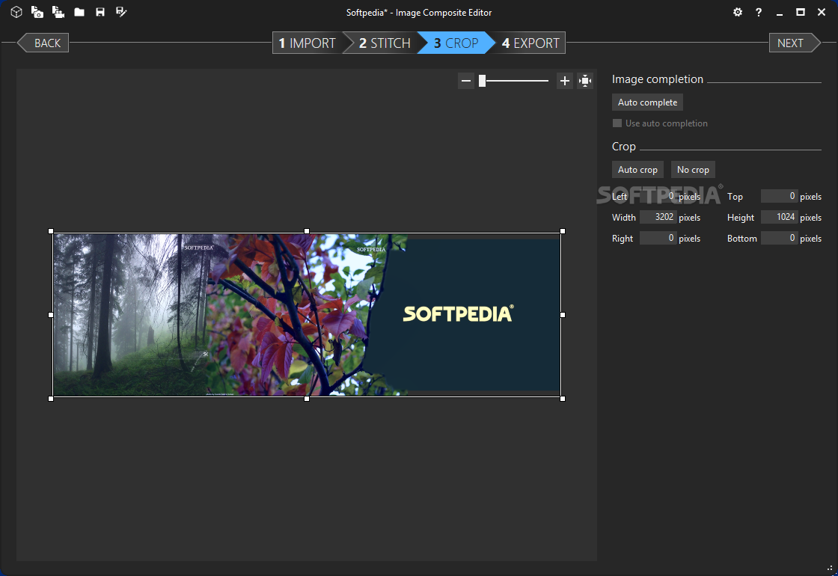Focus the Height pixels field

coord(779,217)
